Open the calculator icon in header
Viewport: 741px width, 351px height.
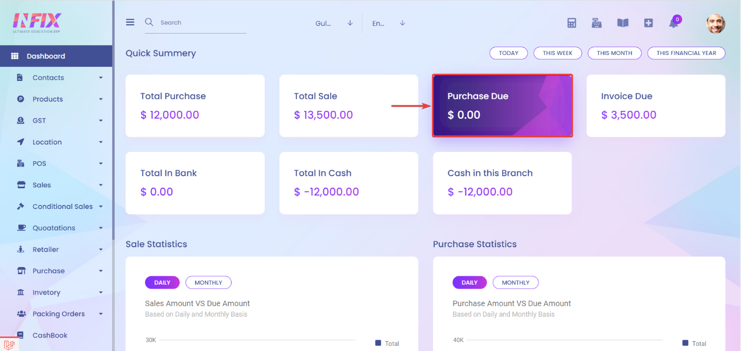pos(572,23)
